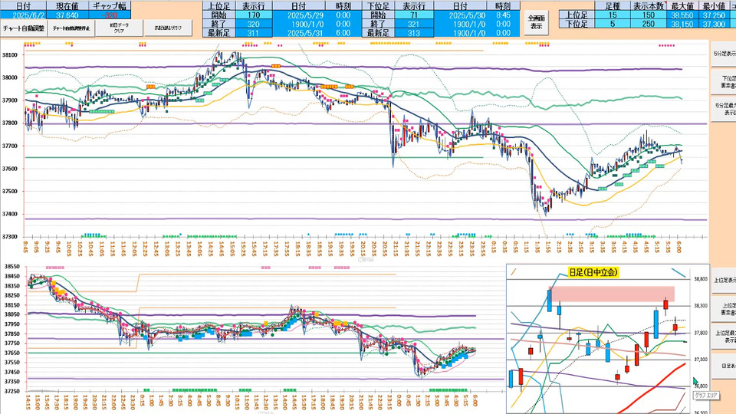Select the 現在値 value 37,640
Image resolution: width=736 pixels, height=414 pixels.
[67, 15]
